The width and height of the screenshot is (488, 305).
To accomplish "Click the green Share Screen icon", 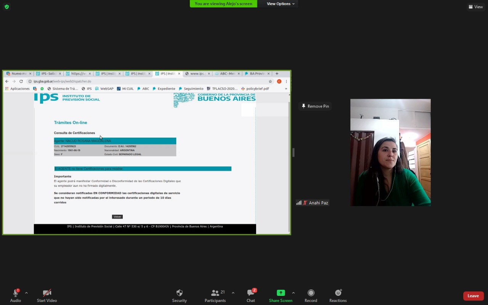I will (x=281, y=293).
